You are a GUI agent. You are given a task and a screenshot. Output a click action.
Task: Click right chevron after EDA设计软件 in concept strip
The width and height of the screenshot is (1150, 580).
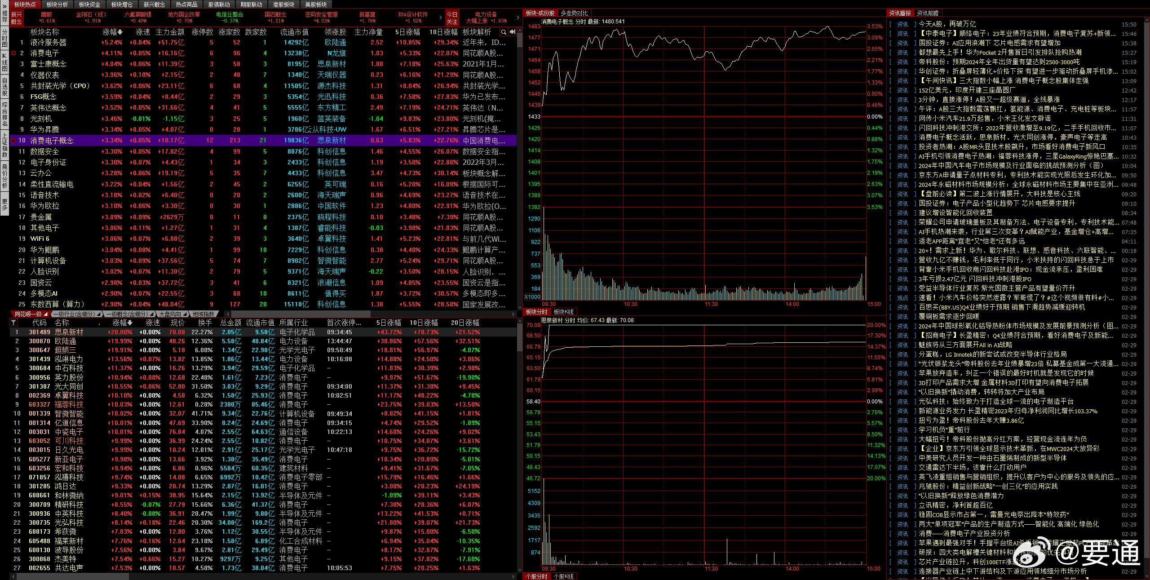[x=440, y=18]
